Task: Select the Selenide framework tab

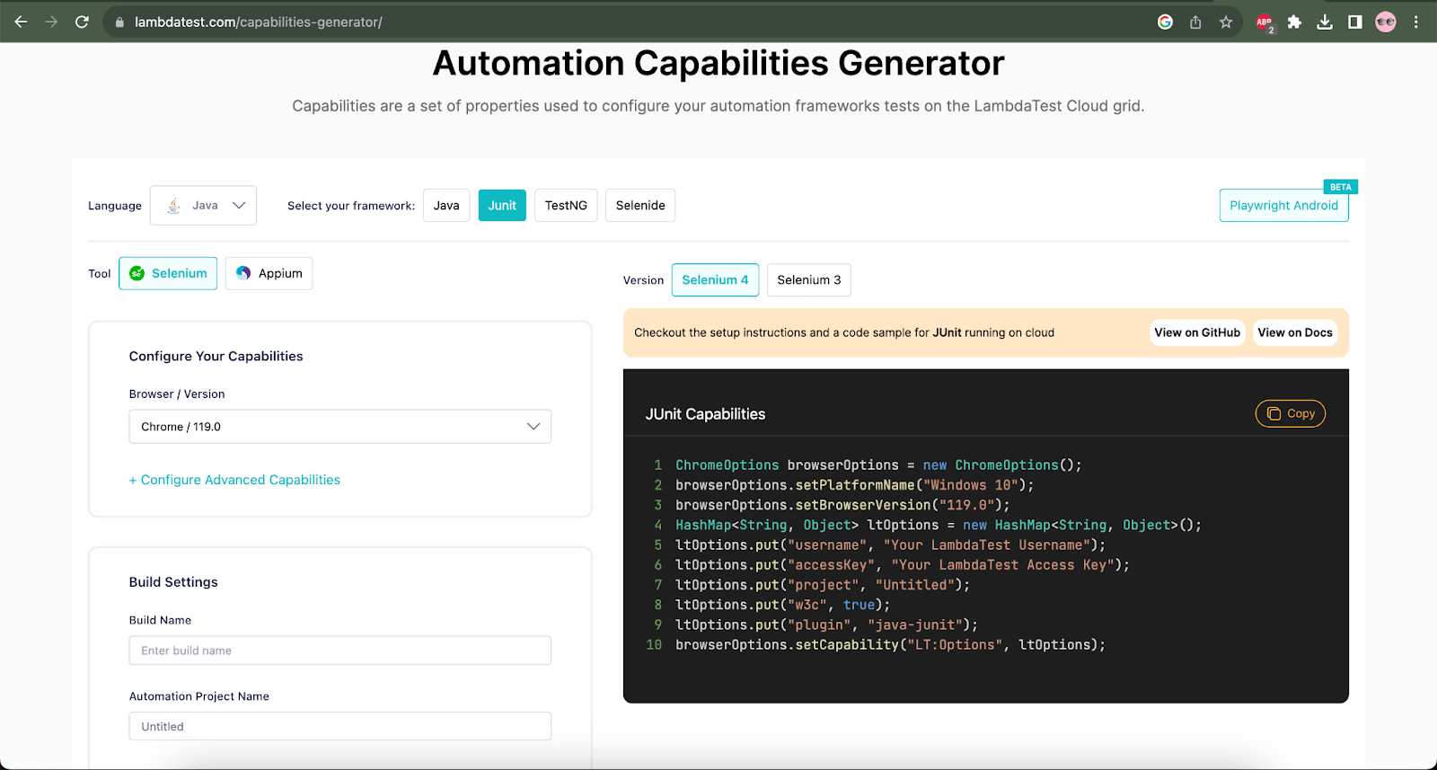Action: pos(640,206)
